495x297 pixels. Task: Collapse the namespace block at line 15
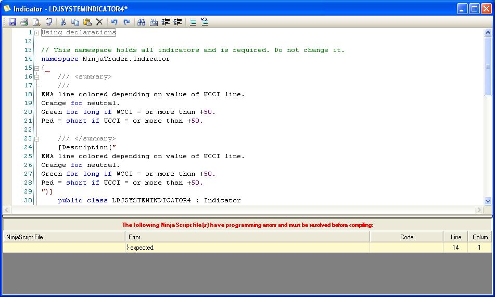point(36,68)
